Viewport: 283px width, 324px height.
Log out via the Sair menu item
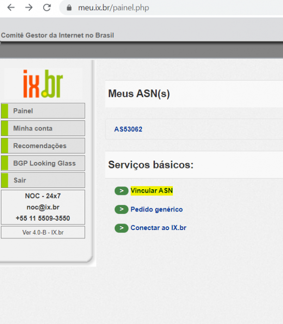(43, 180)
